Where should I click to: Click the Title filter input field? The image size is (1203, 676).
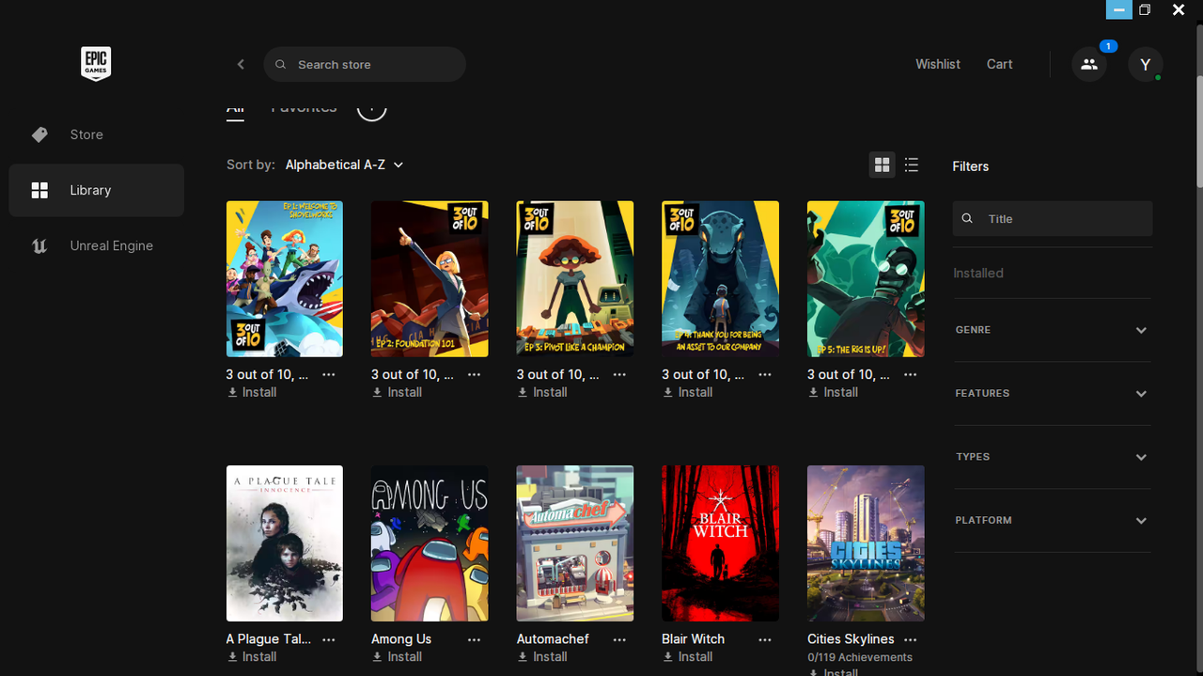[x=1053, y=218]
